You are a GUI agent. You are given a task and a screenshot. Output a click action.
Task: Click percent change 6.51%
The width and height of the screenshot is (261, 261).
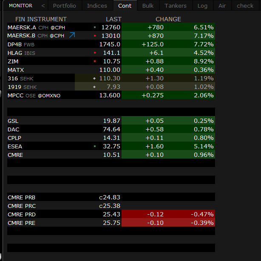pyautogui.click(x=204, y=27)
